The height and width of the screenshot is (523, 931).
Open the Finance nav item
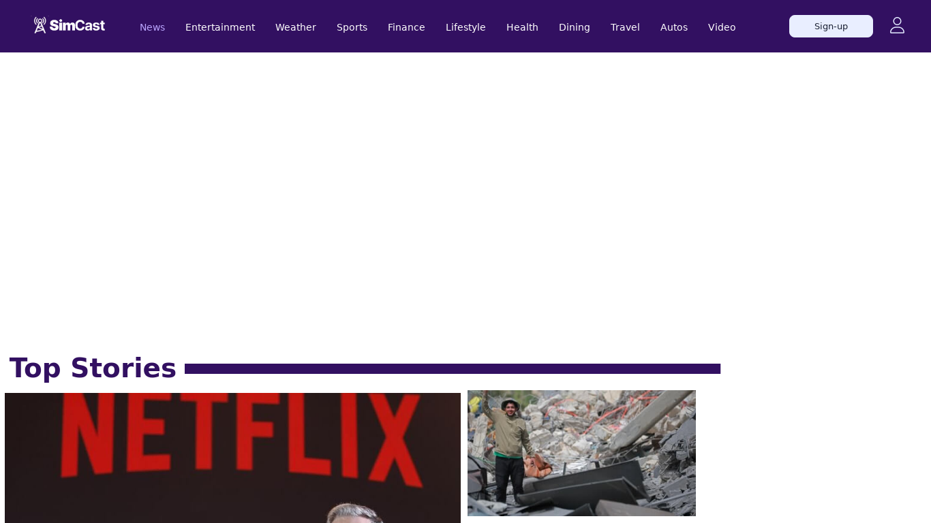pos(406,27)
